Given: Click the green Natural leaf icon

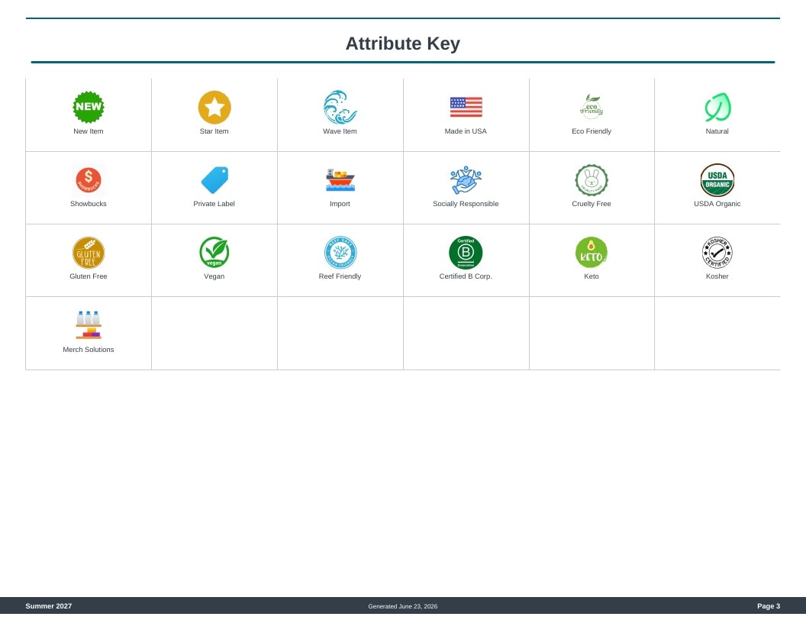Looking at the screenshot, I should [x=717, y=108].
